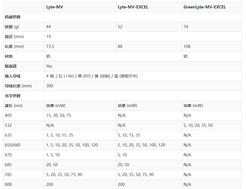Click the GreenLyte length value 108
The width and height of the screenshot is (246, 189).
tap(187, 46)
